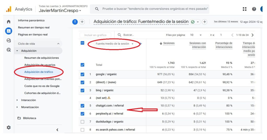
Task: Click the help question mark icon
Action: coord(254,9)
